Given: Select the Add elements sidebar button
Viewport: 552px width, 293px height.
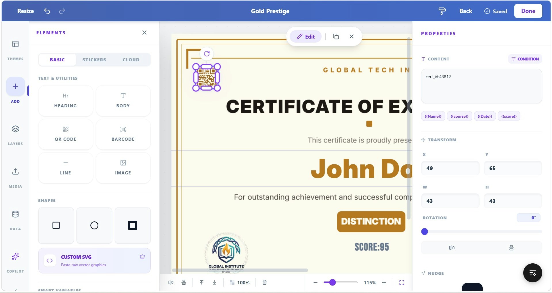Looking at the screenshot, I should 15,86.
